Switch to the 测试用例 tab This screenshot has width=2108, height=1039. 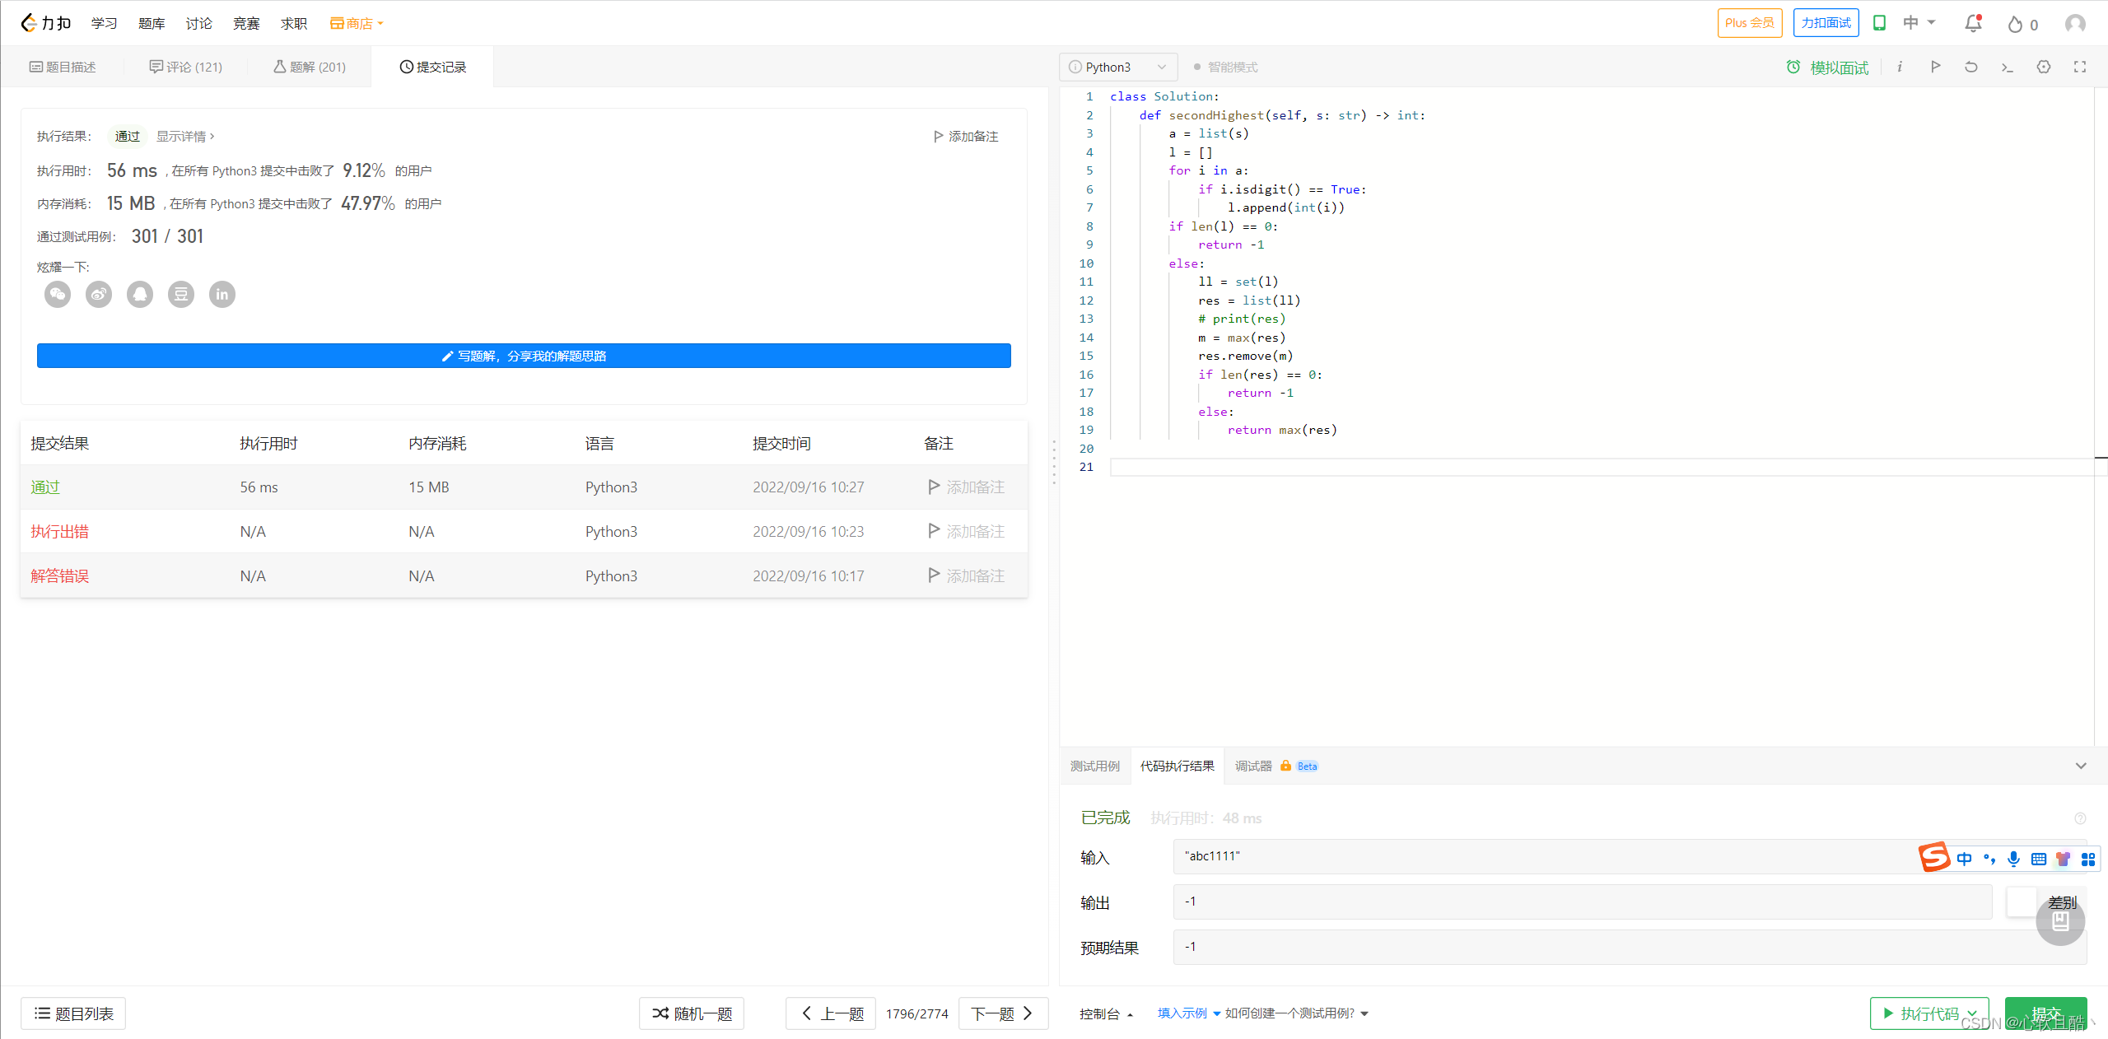click(x=1094, y=766)
